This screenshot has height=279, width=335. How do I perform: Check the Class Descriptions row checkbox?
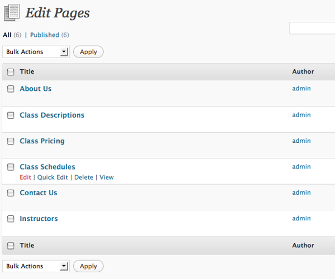click(11, 116)
